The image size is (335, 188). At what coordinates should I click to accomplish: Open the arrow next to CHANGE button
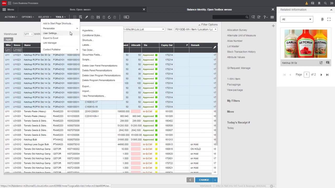click(x=215, y=180)
